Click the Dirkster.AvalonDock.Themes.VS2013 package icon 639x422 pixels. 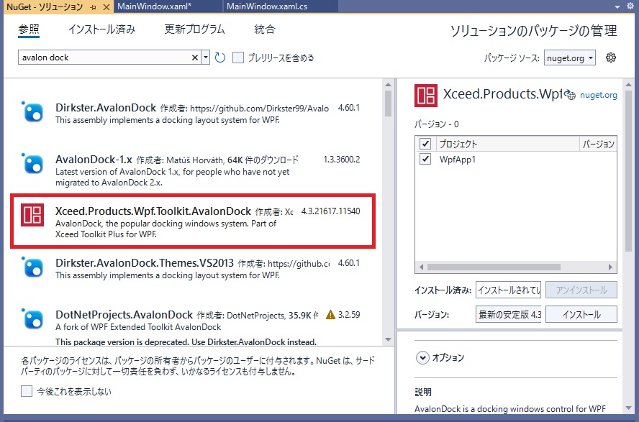[x=32, y=267]
